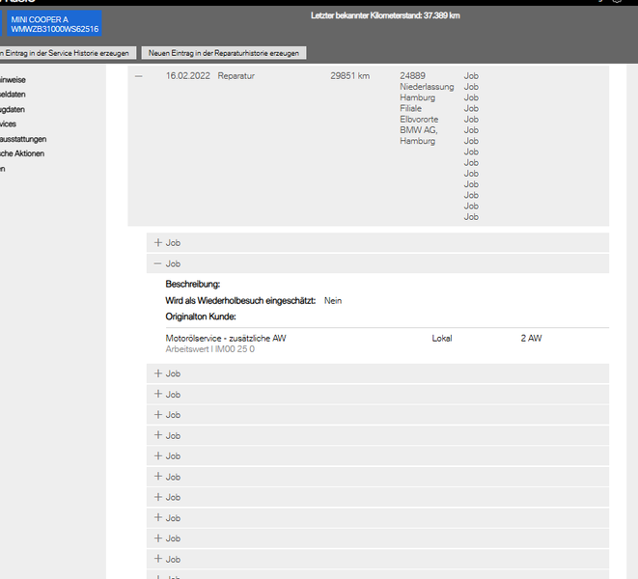Image resolution: width=638 pixels, height=579 pixels.
Task: Open the Hinweise sidebar item
Action: click(x=13, y=80)
